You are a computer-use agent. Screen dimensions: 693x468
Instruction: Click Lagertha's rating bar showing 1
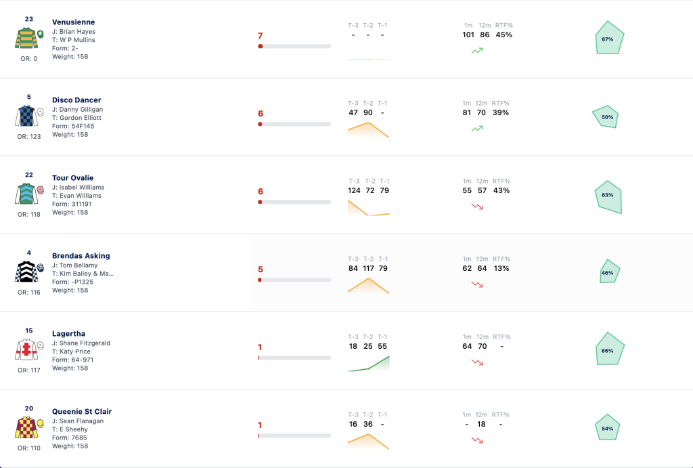click(x=294, y=358)
